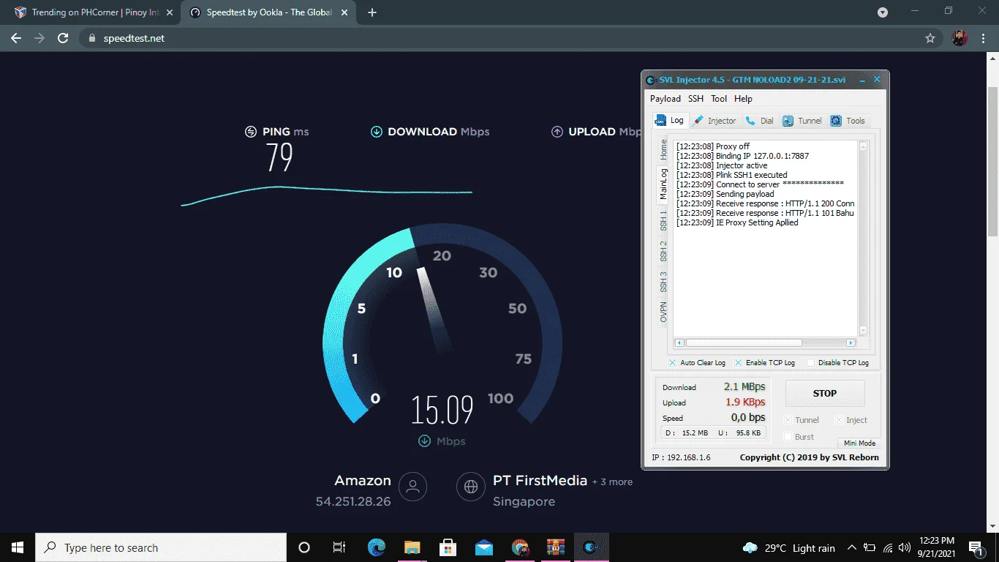Open File Explorer from taskbar
The width and height of the screenshot is (999, 562).
(412, 547)
